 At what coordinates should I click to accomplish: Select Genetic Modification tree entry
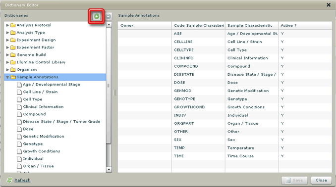44,136
